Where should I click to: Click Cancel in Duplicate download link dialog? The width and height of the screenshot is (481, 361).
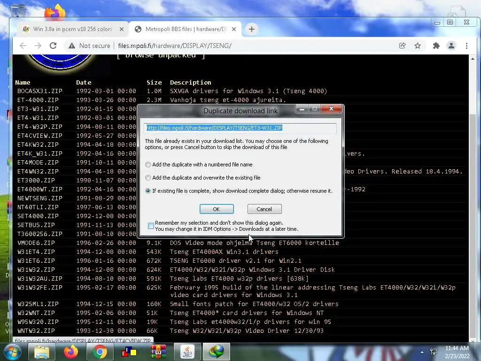[264, 209]
